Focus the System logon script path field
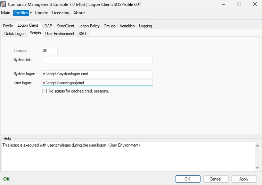262x185 pixels. tap(97, 74)
